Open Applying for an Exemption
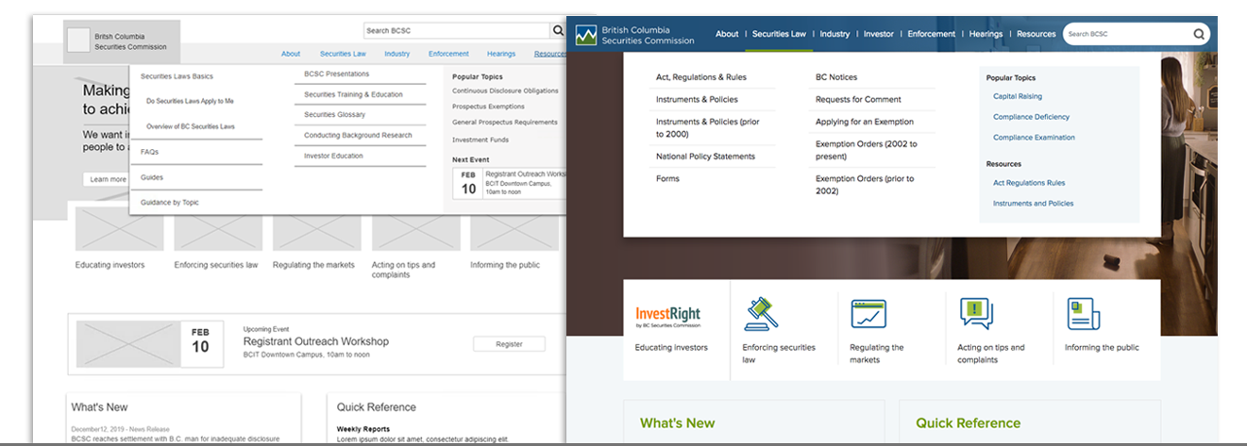1247x446 pixels. click(x=865, y=122)
